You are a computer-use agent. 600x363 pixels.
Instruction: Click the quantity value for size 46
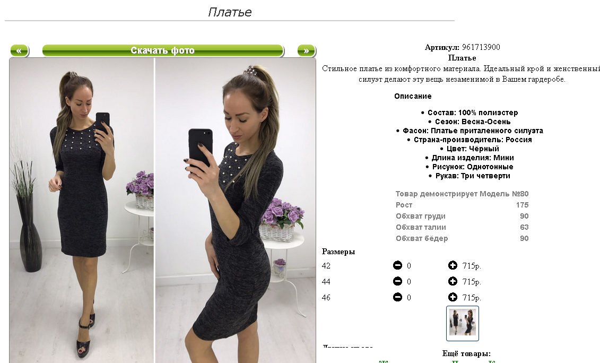tap(408, 298)
